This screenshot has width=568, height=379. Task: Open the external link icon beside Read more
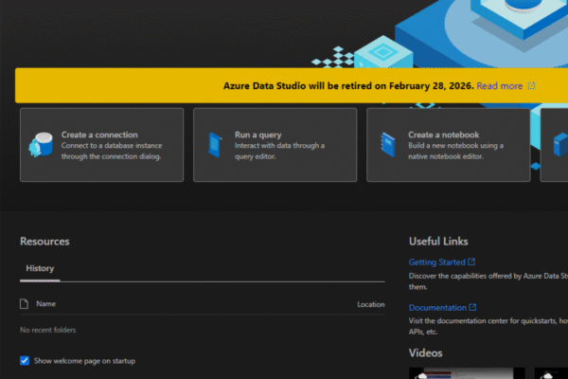click(531, 86)
